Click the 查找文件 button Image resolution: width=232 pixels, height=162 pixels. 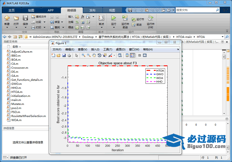click(x=39, y=17)
